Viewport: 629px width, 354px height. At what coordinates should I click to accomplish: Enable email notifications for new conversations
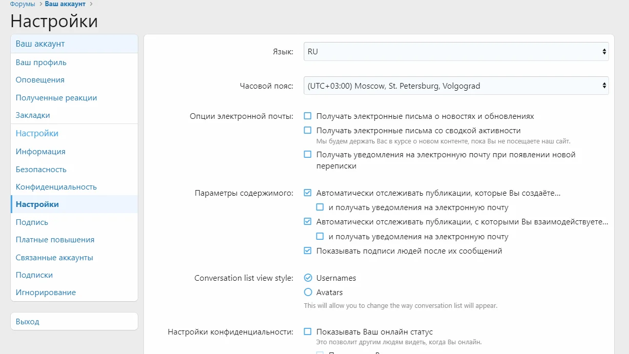(308, 155)
